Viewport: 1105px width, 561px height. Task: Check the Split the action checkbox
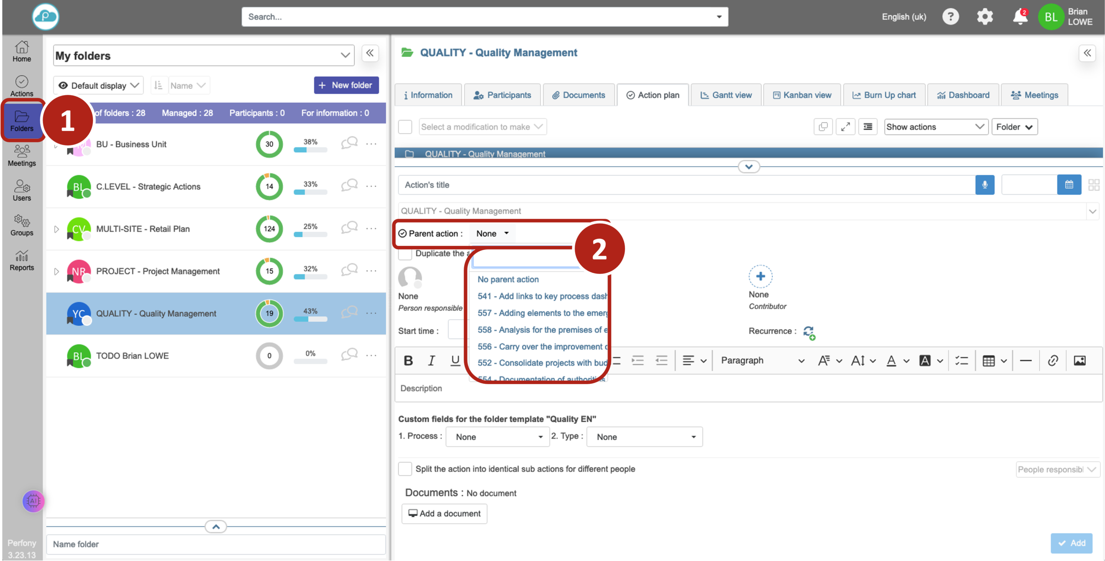pyautogui.click(x=405, y=469)
